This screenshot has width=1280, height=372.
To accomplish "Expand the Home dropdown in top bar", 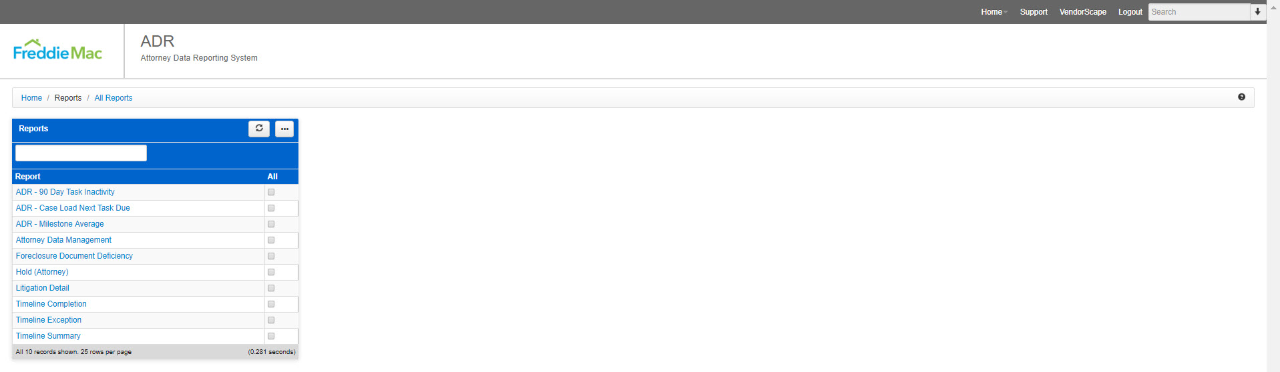I will click(x=994, y=12).
